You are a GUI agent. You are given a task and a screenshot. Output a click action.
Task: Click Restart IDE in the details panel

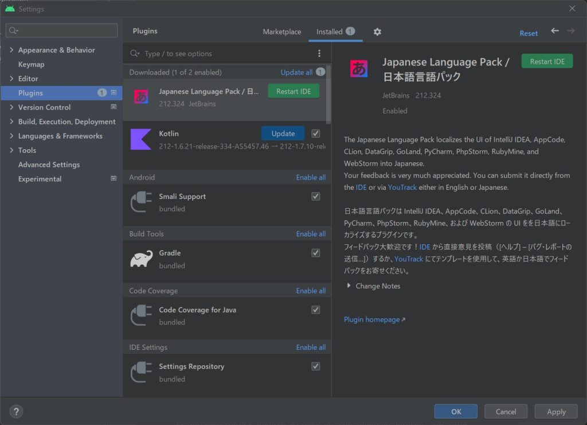(547, 61)
